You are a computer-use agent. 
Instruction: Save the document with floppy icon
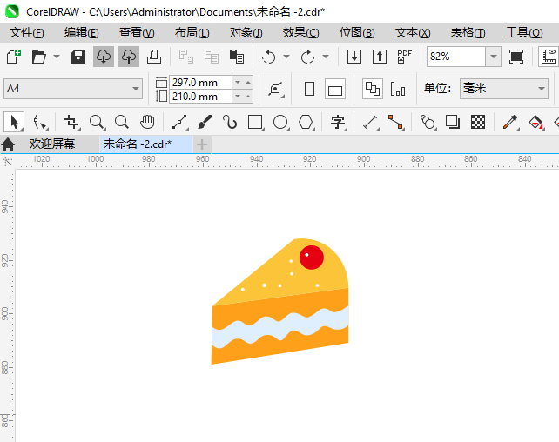click(x=78, y=57)
